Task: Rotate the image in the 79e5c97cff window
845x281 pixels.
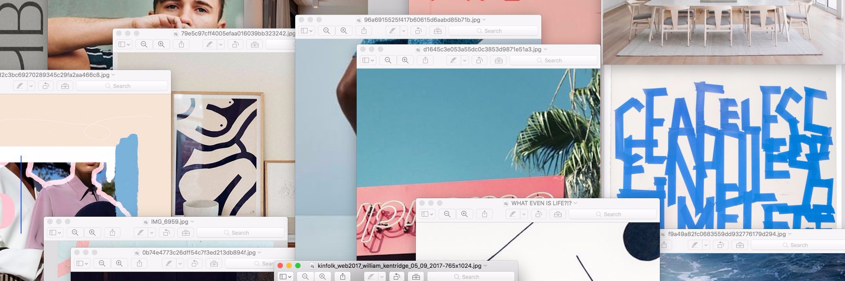Action: coord(236,44)
